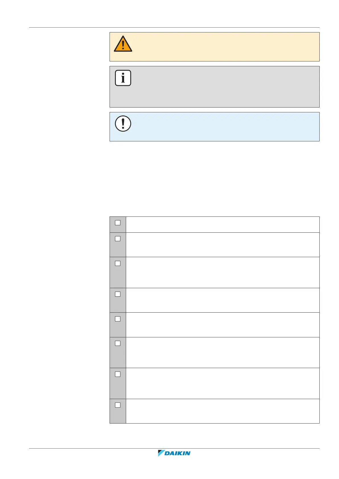Click the gray cell around the third checkbox
This screenshot has height=479, width=339.
[x=118, y=272]
